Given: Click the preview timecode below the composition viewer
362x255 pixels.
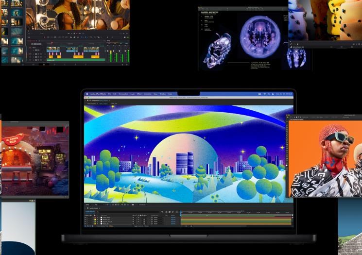Looking at the screenshot, I should 142,204.
